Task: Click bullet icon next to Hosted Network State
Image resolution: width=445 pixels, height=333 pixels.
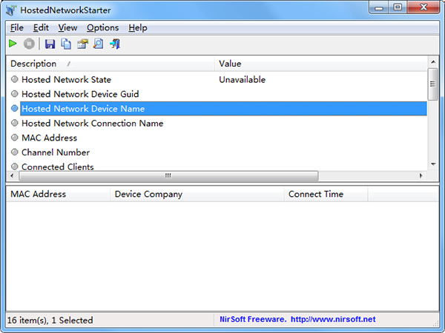Action: pyautogui.click(x=15, y=79)
